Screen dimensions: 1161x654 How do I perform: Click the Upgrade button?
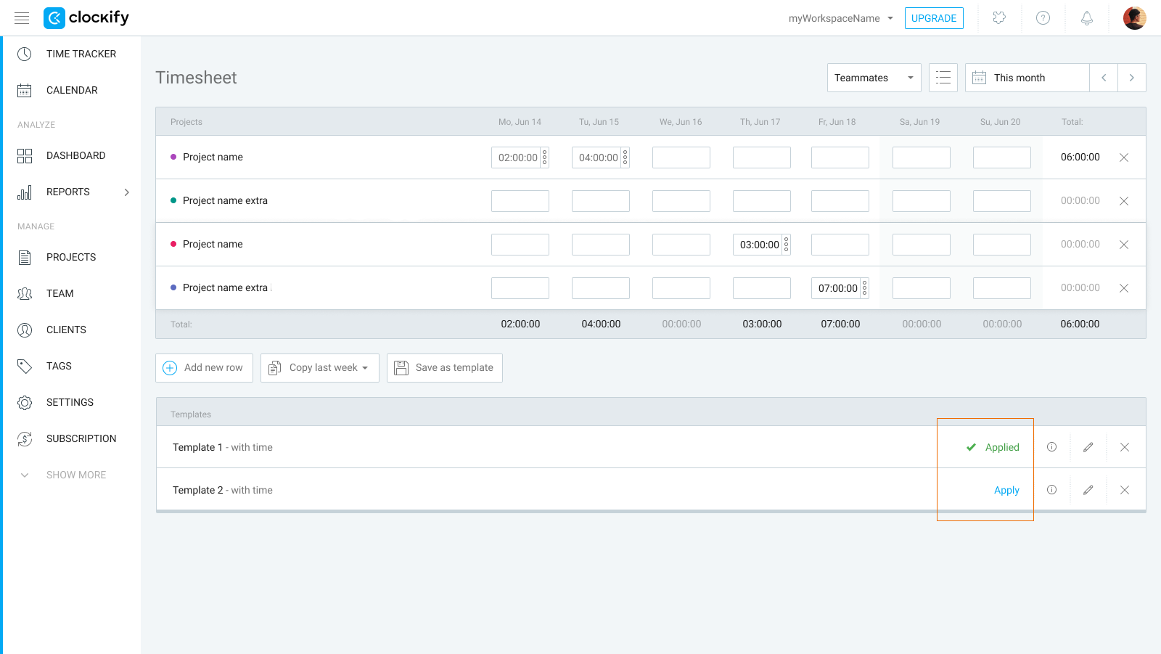933,18
